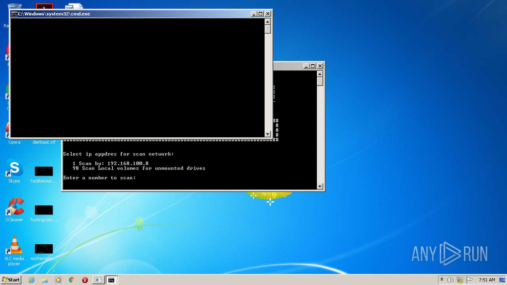Open the network status tray icon
The height and width of the screenshot is (285, 507).
tap(460, 280)
